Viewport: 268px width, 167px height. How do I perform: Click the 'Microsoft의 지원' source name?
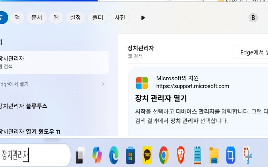(178, 78)
